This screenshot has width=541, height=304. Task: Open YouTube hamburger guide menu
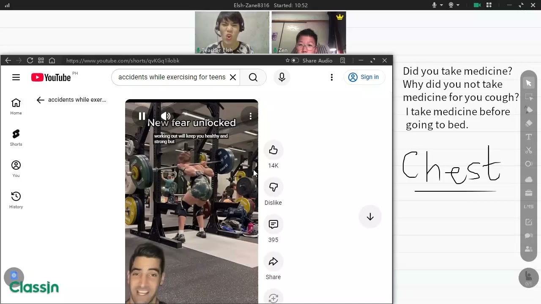(x=16, y=77)
